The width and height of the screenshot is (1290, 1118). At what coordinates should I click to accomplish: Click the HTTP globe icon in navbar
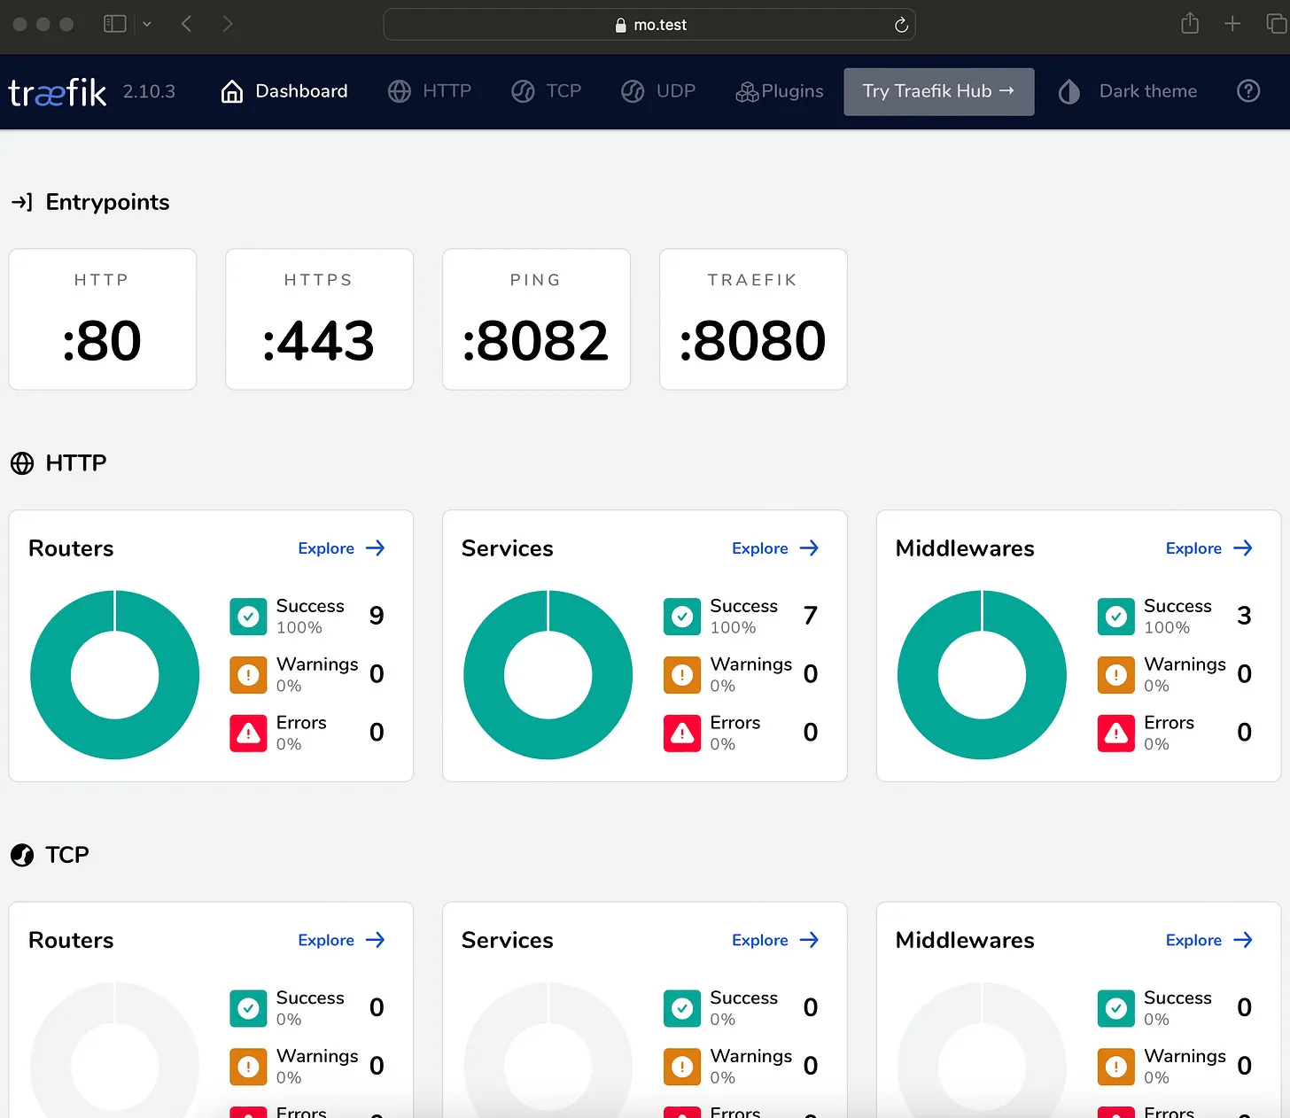[399, 91]
